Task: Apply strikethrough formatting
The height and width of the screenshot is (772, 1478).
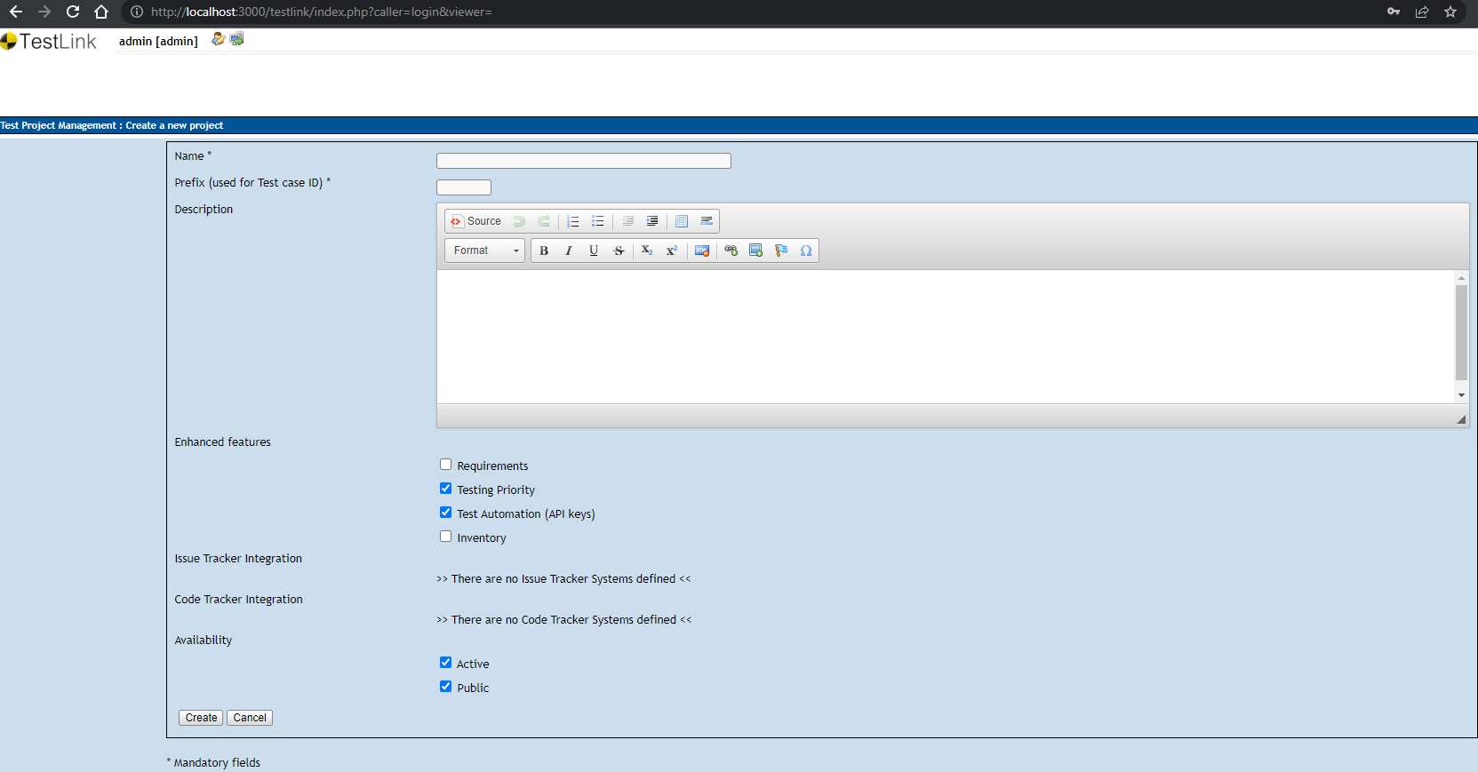Action: pyautogui.click(x=619, y=251)
